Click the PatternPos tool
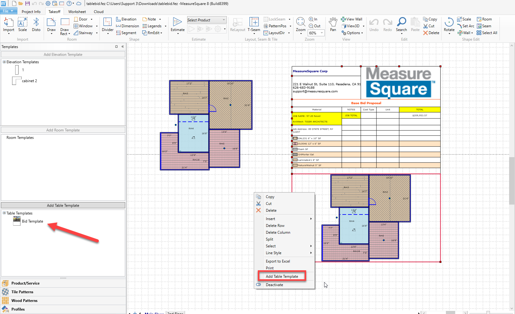 [275, 26]
